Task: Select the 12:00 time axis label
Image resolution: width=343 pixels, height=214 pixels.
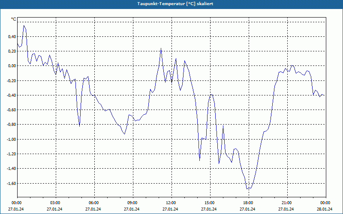Action: 171,203
